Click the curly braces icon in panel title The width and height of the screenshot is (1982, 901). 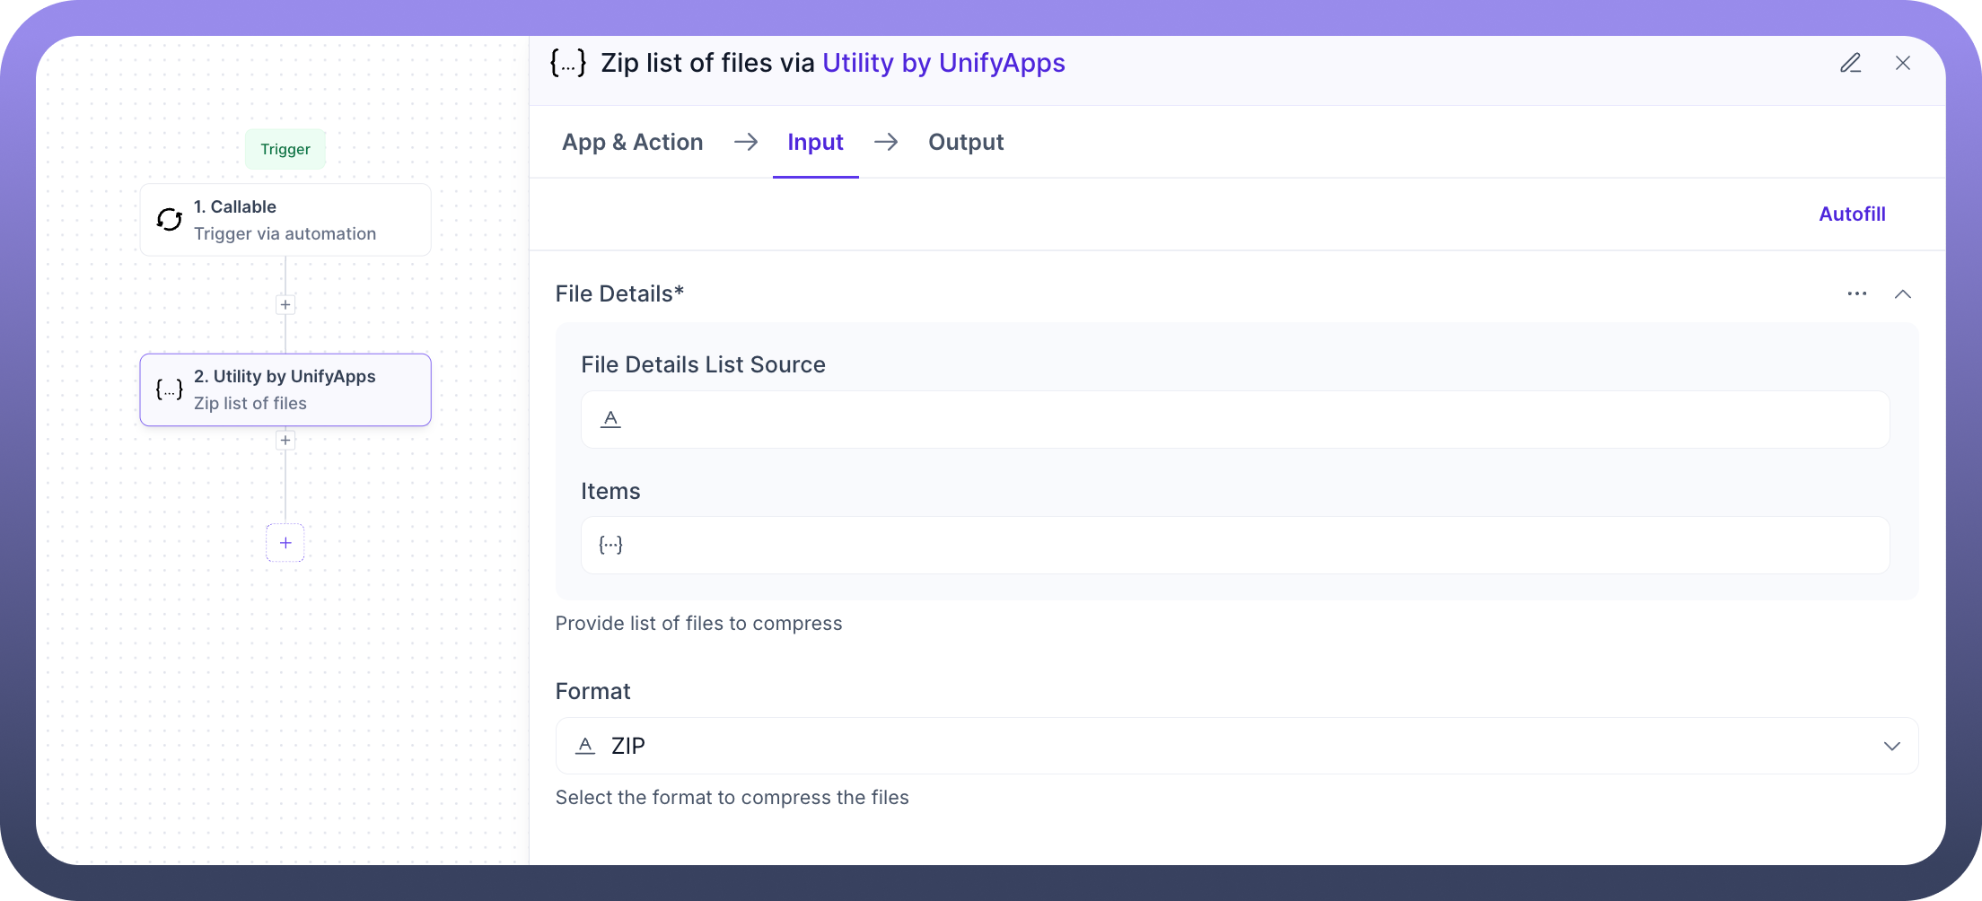(x=568, y=63)
